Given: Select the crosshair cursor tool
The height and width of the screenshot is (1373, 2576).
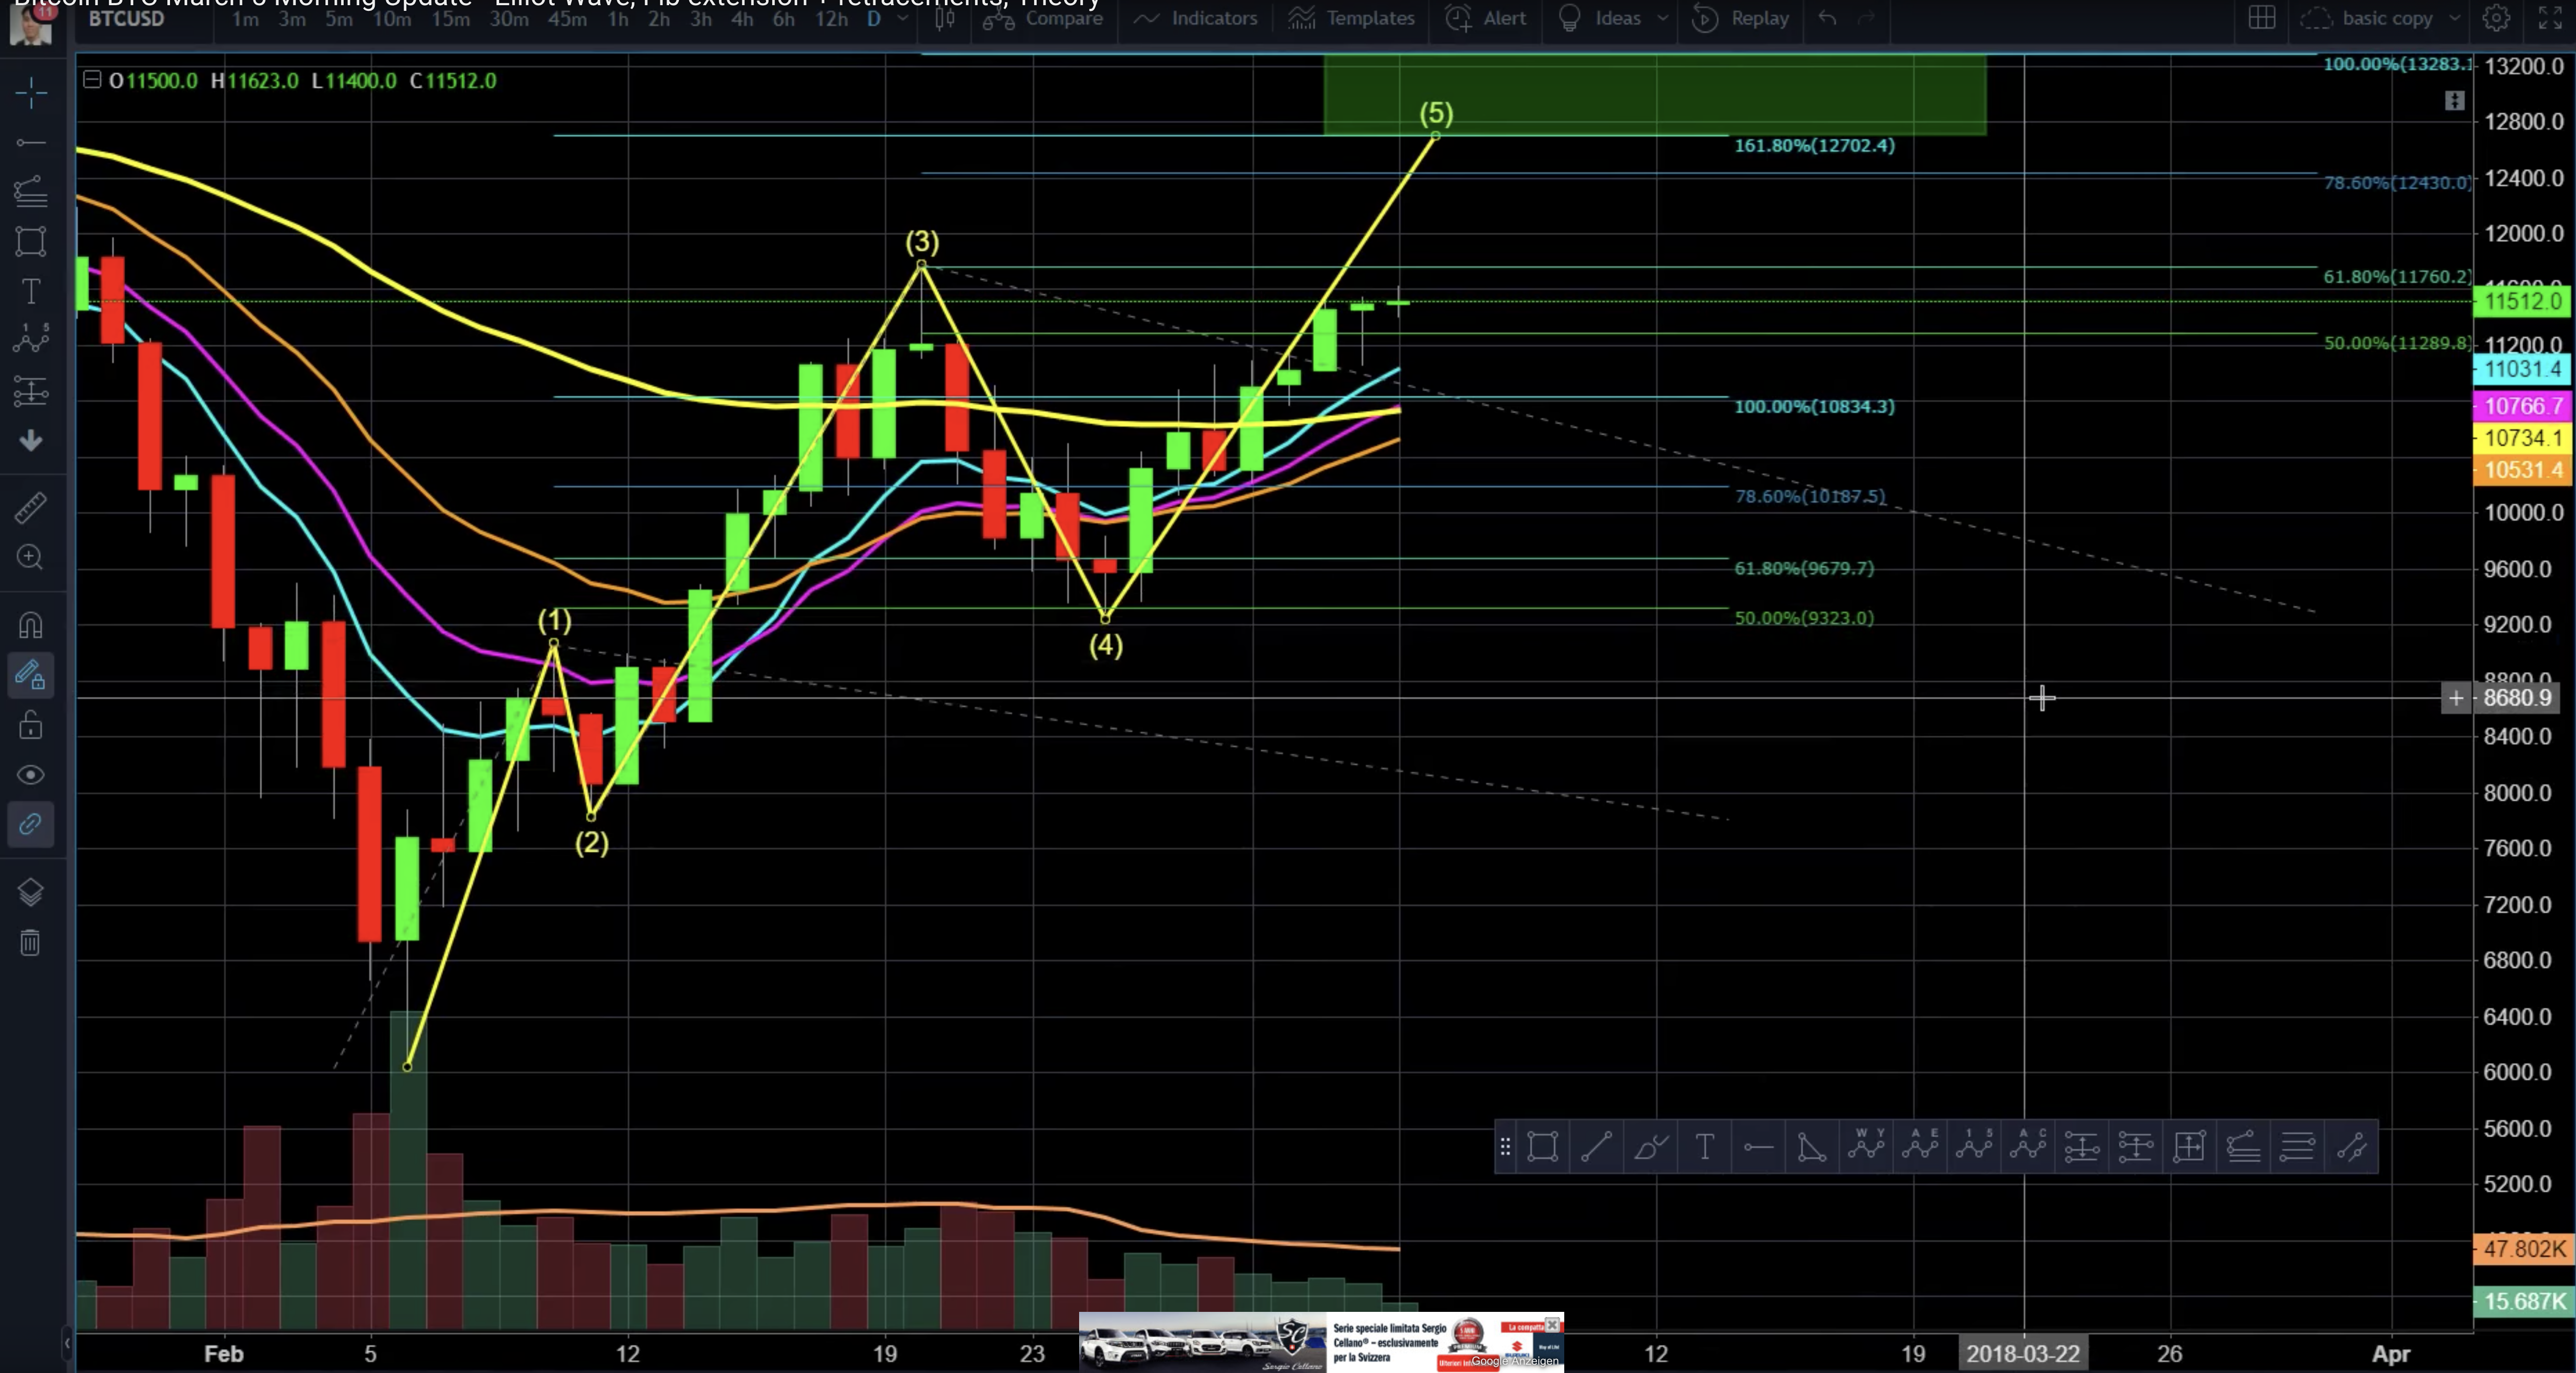Looking at the screenshot, I should tap(31, 93).
